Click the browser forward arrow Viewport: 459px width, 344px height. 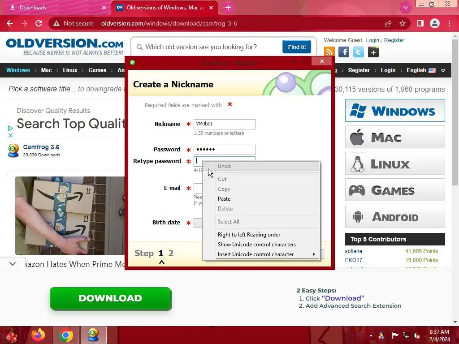tap(24, 23)
